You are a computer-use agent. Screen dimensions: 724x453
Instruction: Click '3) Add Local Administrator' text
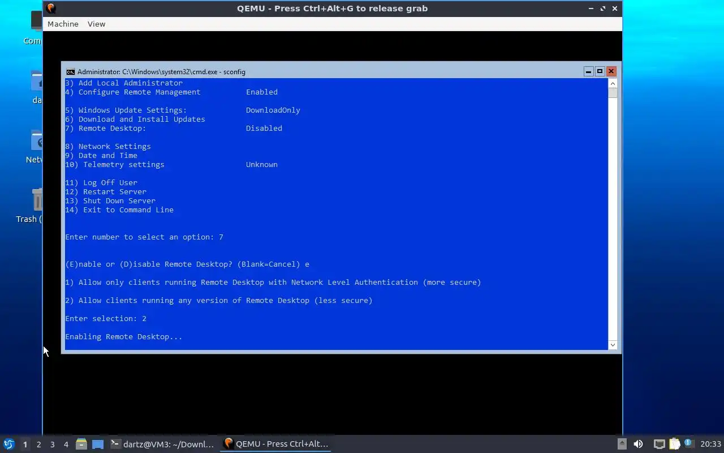[x=124, y=83]
